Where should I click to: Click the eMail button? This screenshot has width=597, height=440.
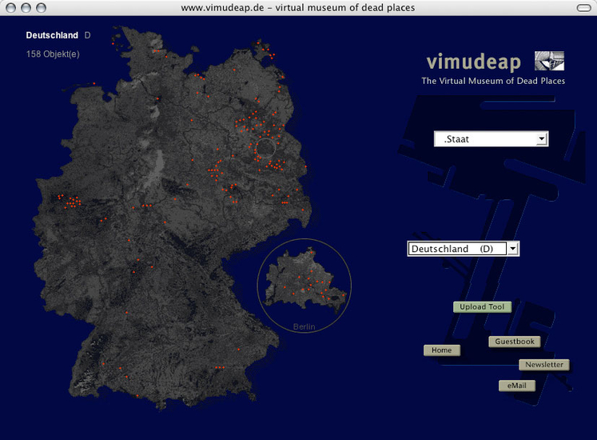tap(516, 386)
